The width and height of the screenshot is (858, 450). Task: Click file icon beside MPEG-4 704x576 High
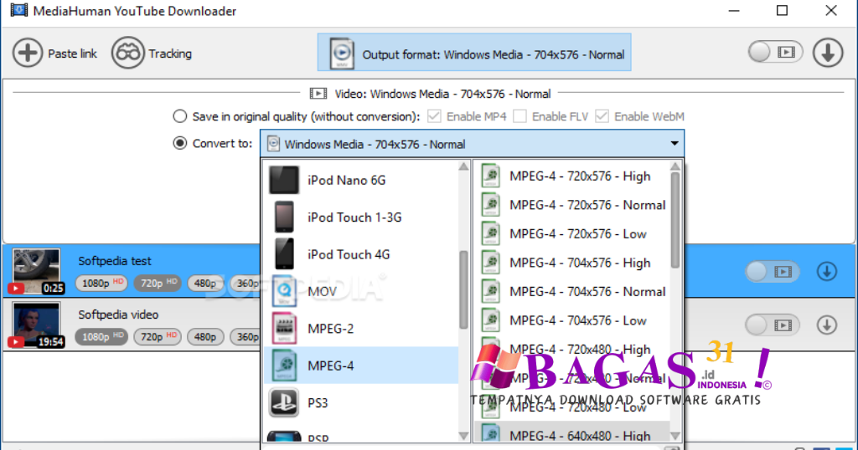[x=491, y=263]
